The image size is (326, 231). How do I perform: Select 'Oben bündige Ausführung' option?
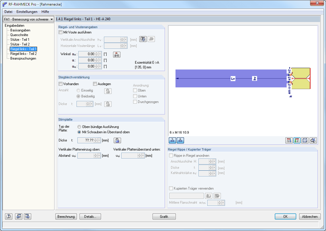pos(79,127)
